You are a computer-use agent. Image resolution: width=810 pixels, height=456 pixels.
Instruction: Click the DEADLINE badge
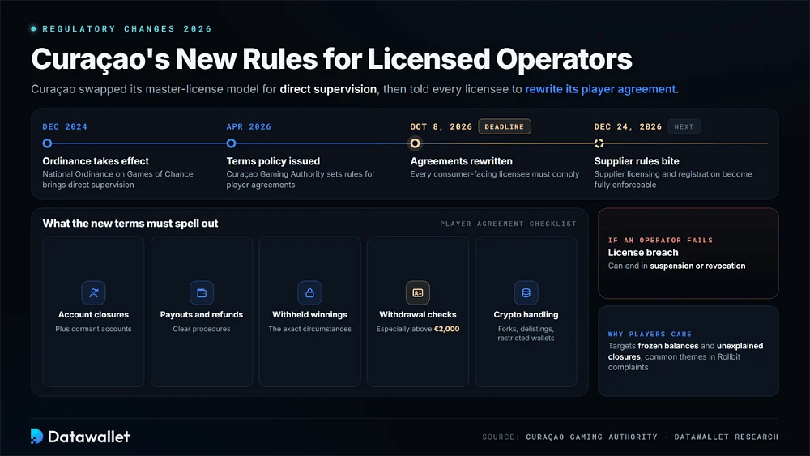coord(504,126)
